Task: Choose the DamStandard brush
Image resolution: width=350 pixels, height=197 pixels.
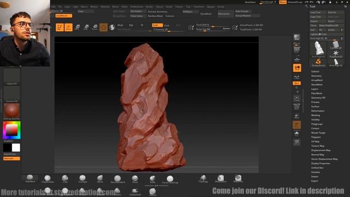Action: (118, 179)
